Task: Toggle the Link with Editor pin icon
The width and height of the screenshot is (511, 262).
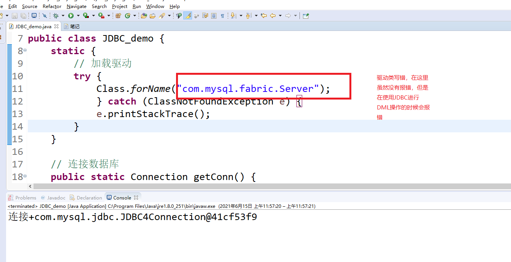Action: point(305,16)
